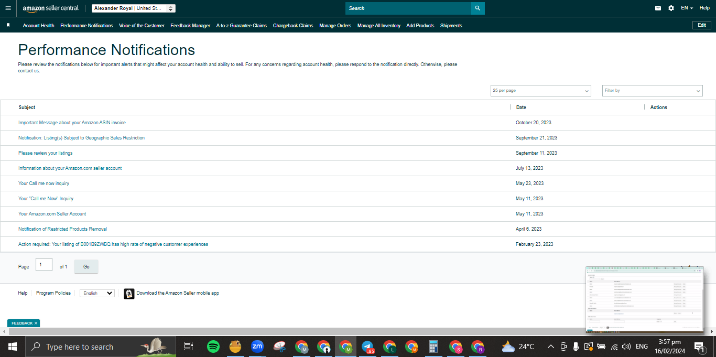Screen dimensions: 716x357
Task: Open the B001B9ZWBQ action required notification
Action: (x=113, y=244)
